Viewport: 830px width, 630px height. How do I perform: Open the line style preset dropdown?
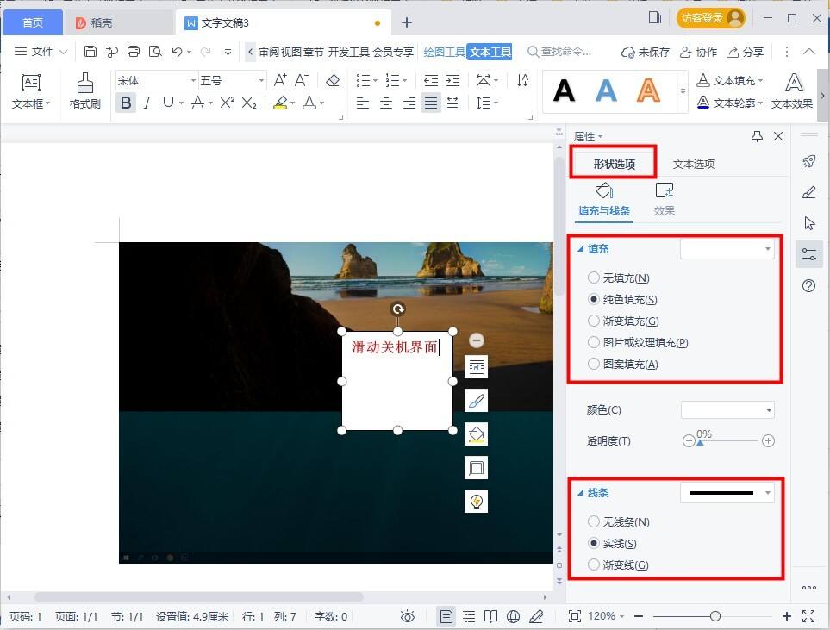click(x=727, y=493)
